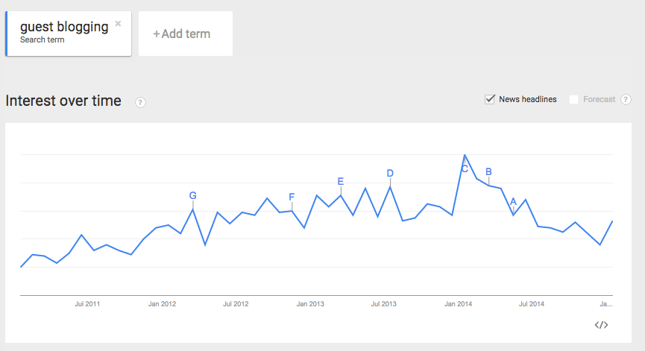The width and height of the screenshot is (645, 351).
Task: Click the Jul 2013 axis label
Action: (384, 304)
